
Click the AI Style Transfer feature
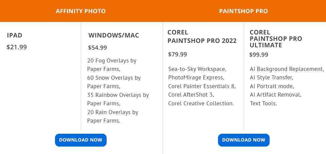[271, 78]
